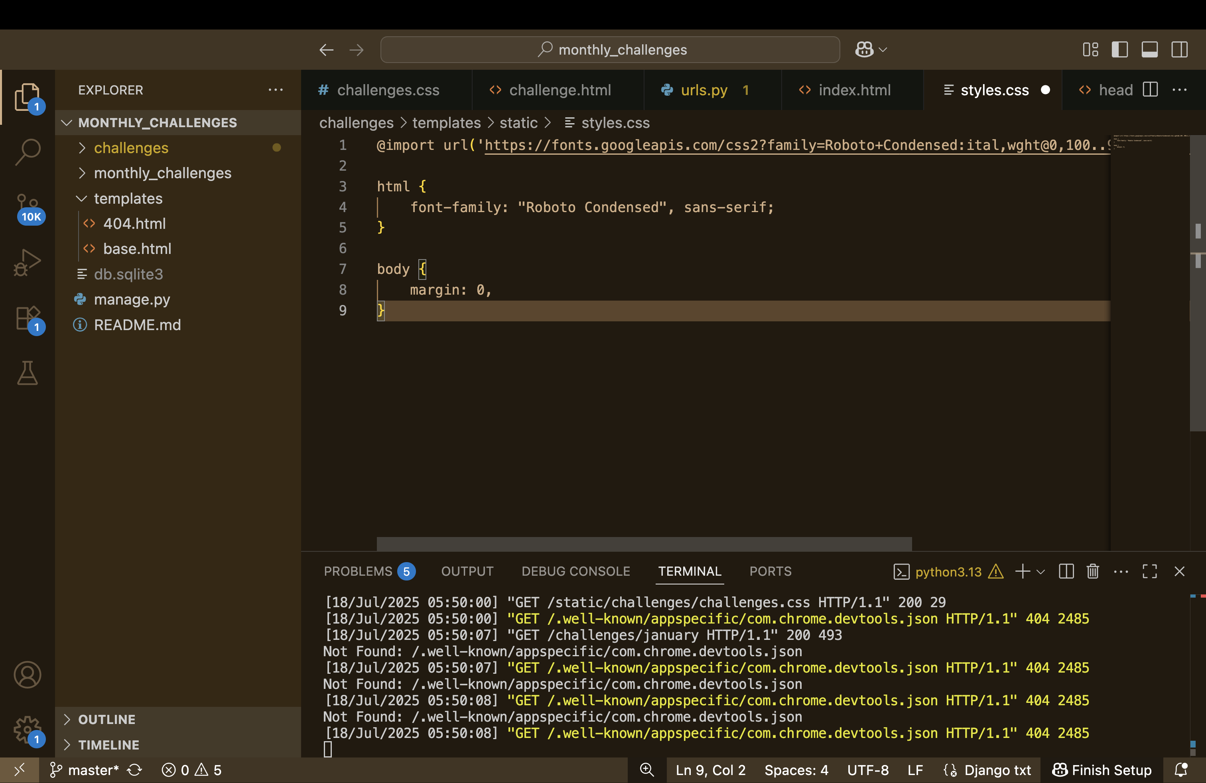Open the Run and Debug view

(28, 262)
